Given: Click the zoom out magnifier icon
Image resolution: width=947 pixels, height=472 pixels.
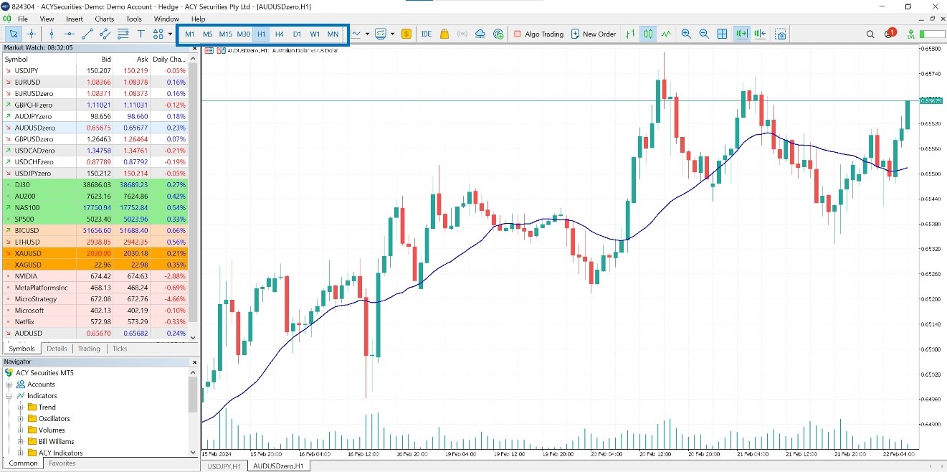Looking at the screenshot, I should pyautogui.click(x=704, y=34).
